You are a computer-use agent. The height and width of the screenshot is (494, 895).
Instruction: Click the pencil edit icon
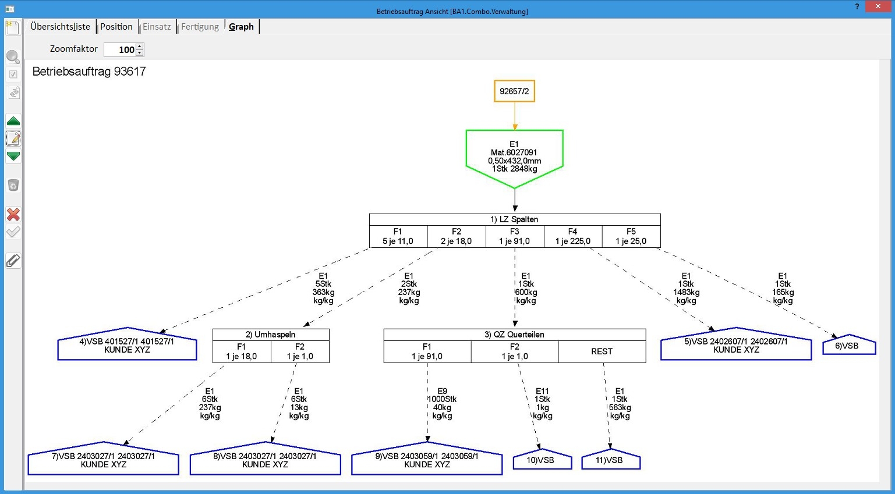[x=13, y=138]
